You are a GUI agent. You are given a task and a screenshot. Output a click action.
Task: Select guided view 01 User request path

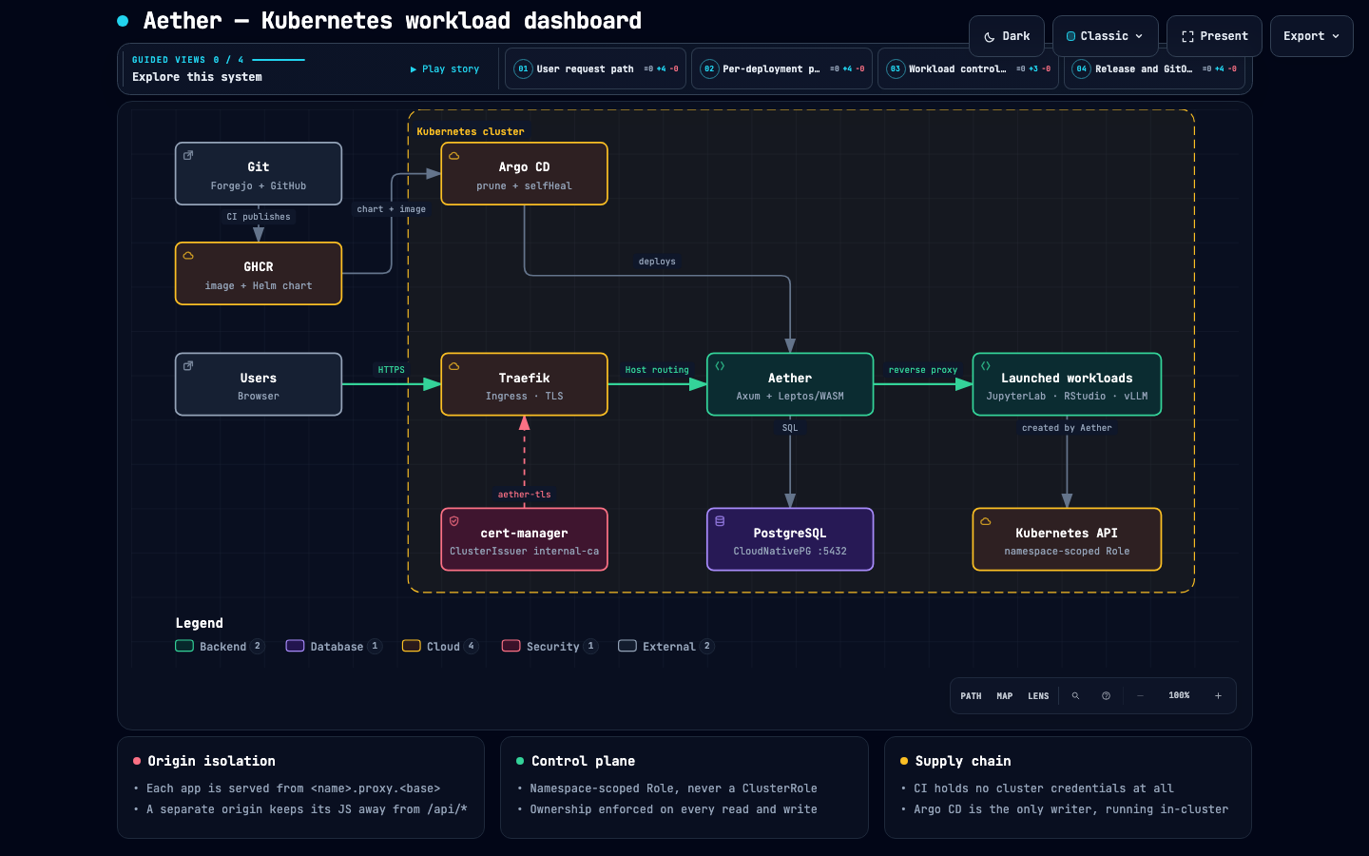[595, 68]
